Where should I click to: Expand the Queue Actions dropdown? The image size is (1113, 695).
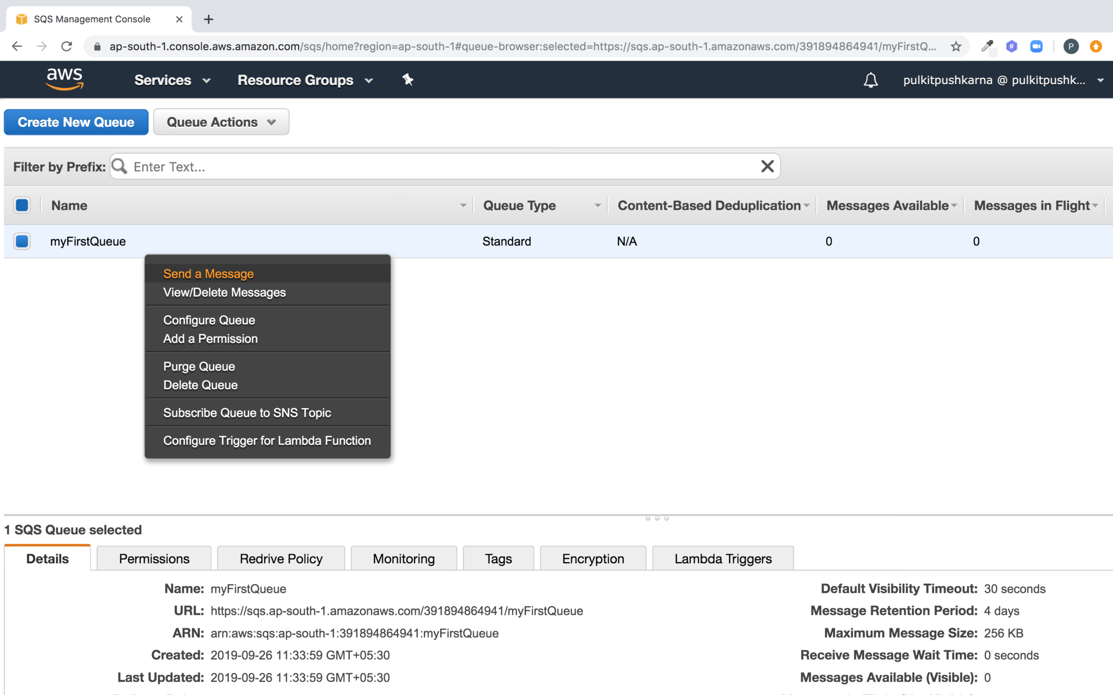pyautogui.click(x=221, y=122)
